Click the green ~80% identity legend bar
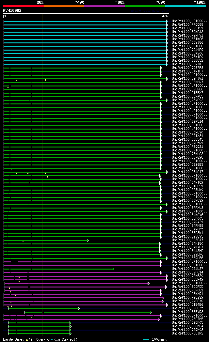209x342 pixels. click(x=145, y=6)
